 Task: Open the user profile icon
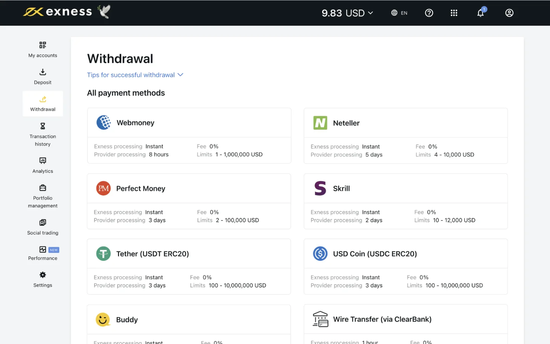click(509, 13)
